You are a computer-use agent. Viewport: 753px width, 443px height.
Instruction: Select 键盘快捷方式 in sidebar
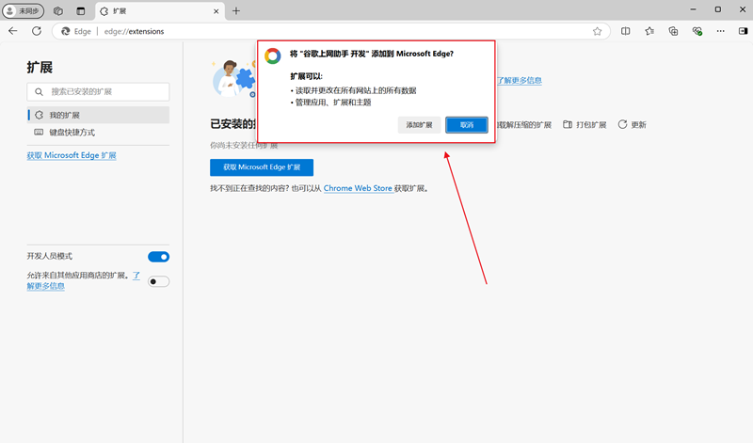click(72, 133)
